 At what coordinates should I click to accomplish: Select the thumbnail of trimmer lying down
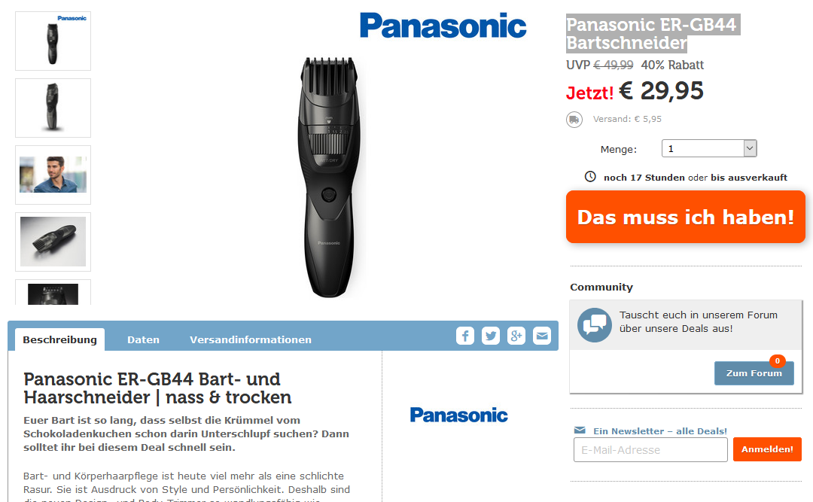point(53,242)
